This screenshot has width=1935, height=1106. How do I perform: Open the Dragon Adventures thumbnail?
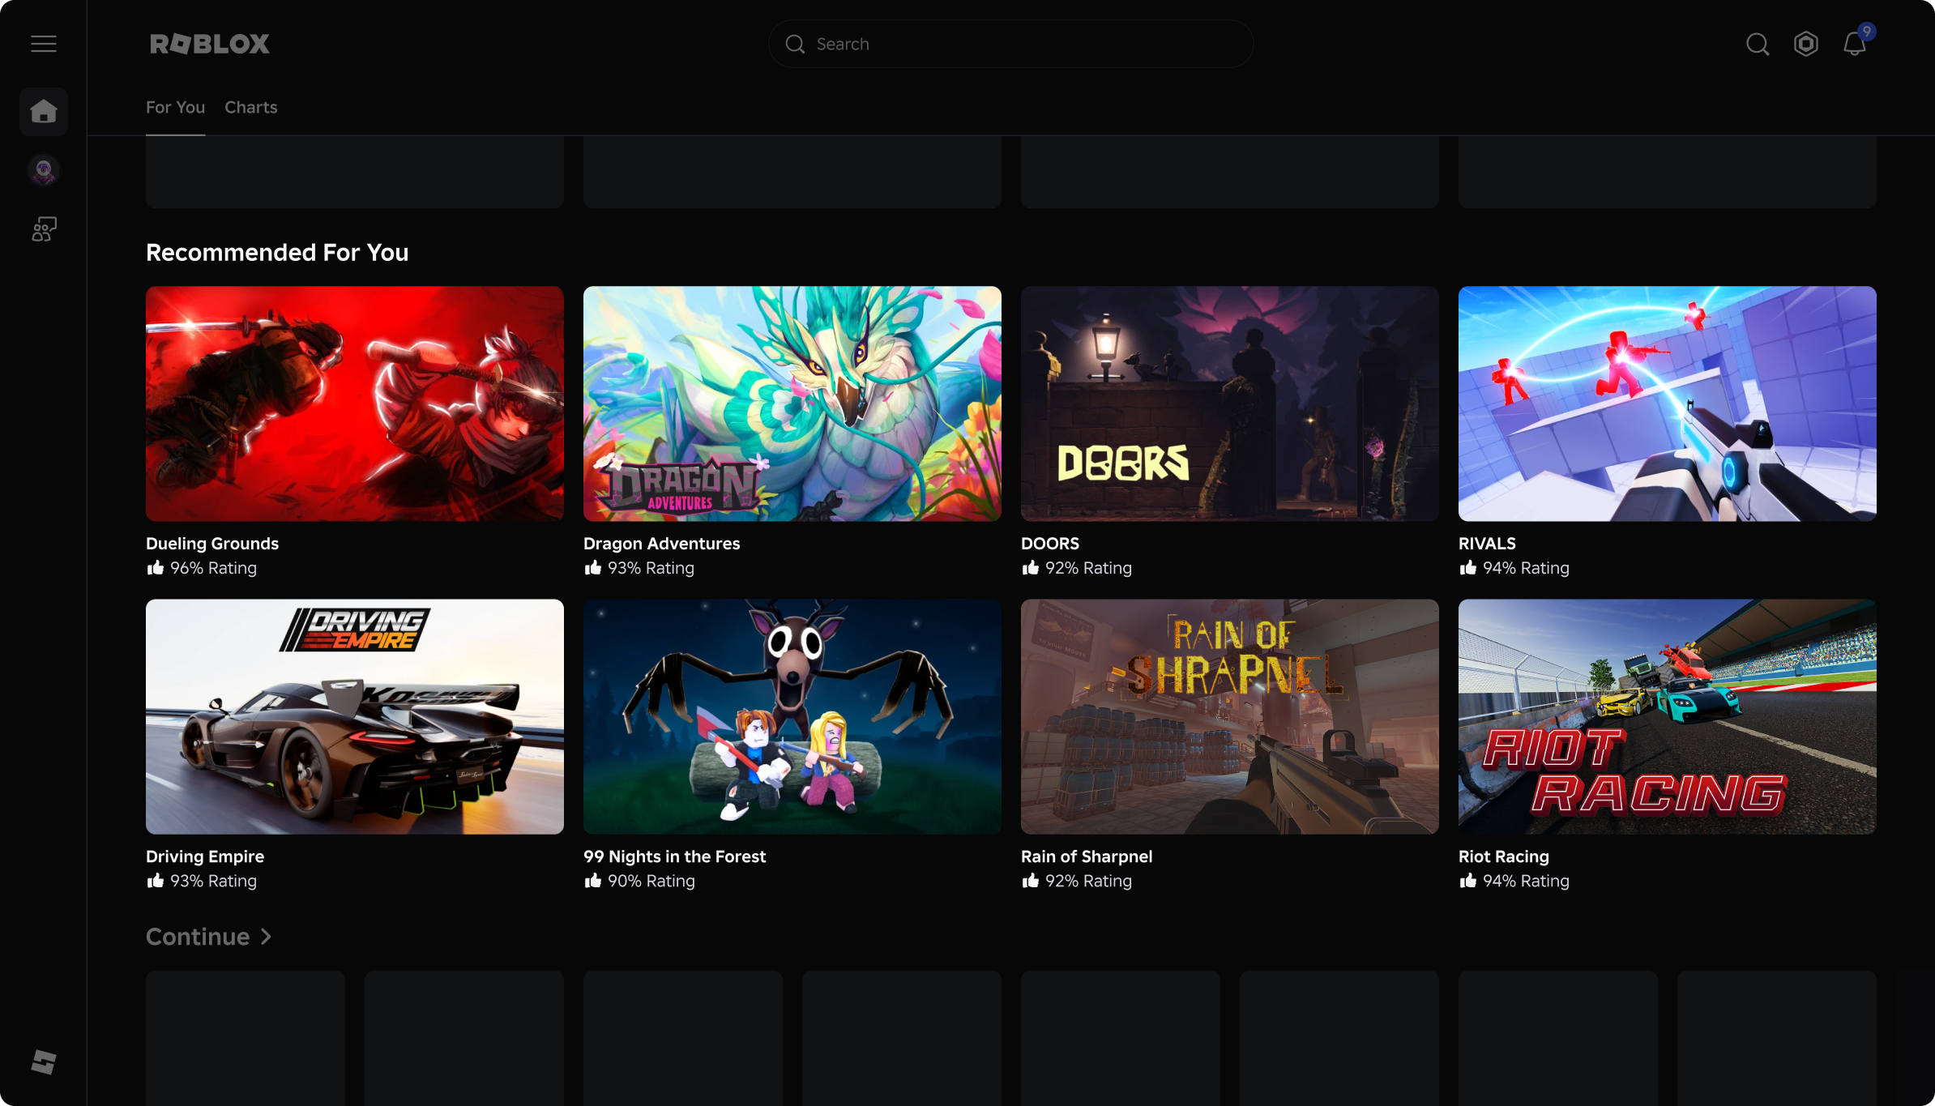(x=792, y=404)
